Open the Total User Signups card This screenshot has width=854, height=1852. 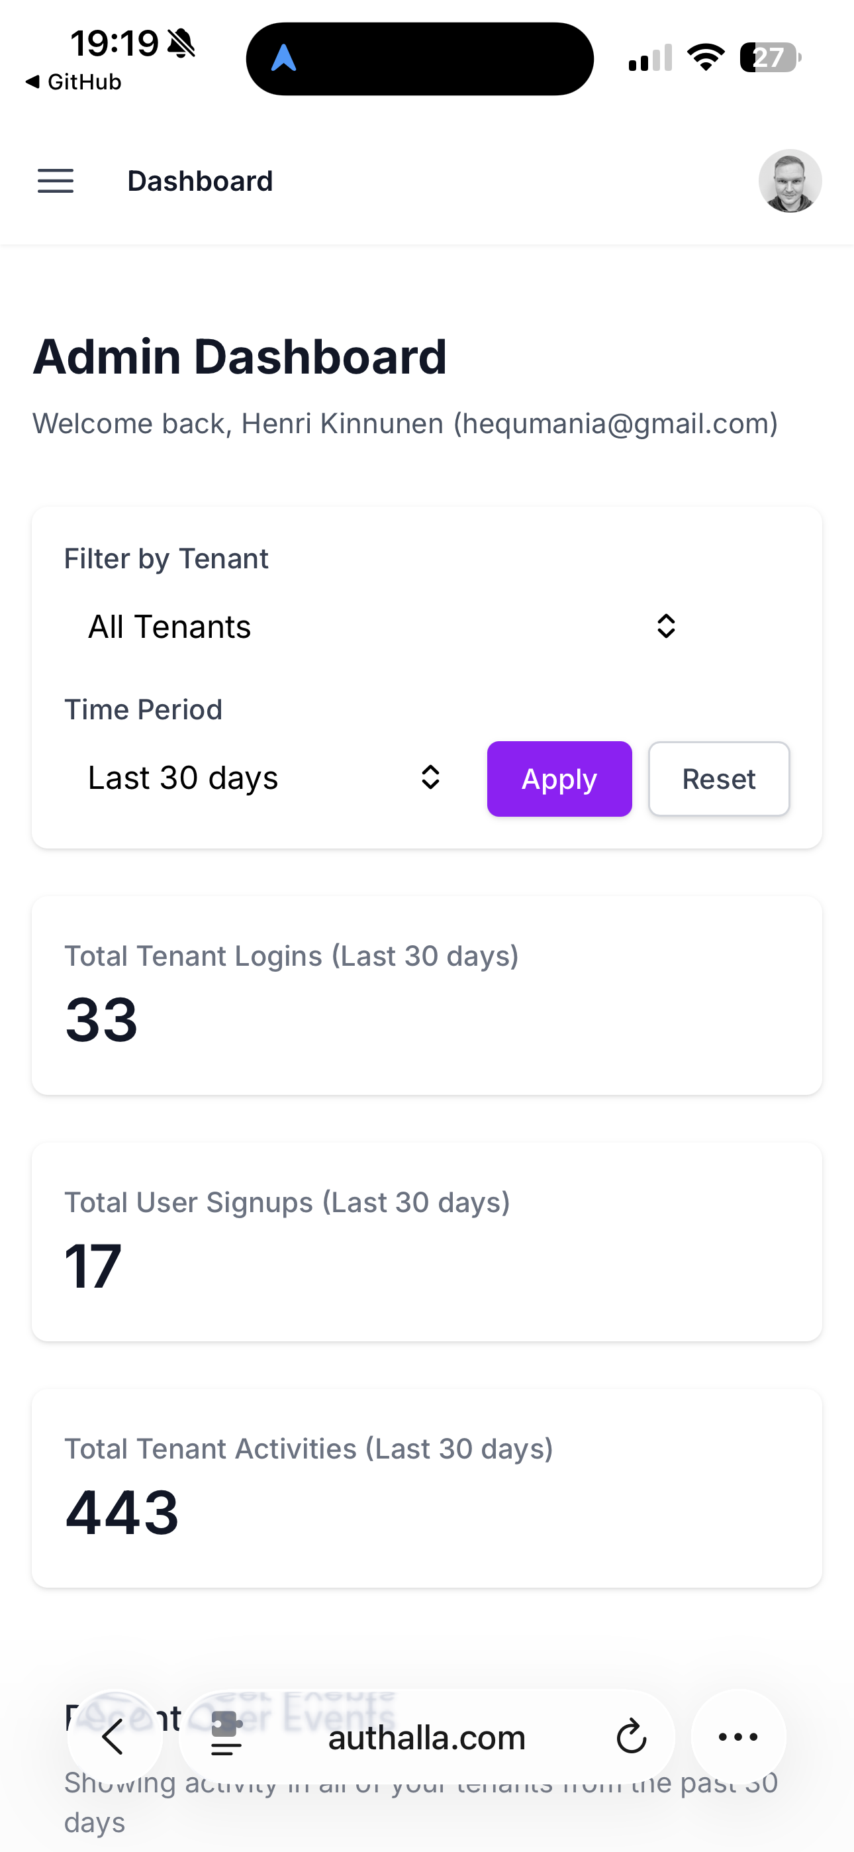(x=426, y=1241)
